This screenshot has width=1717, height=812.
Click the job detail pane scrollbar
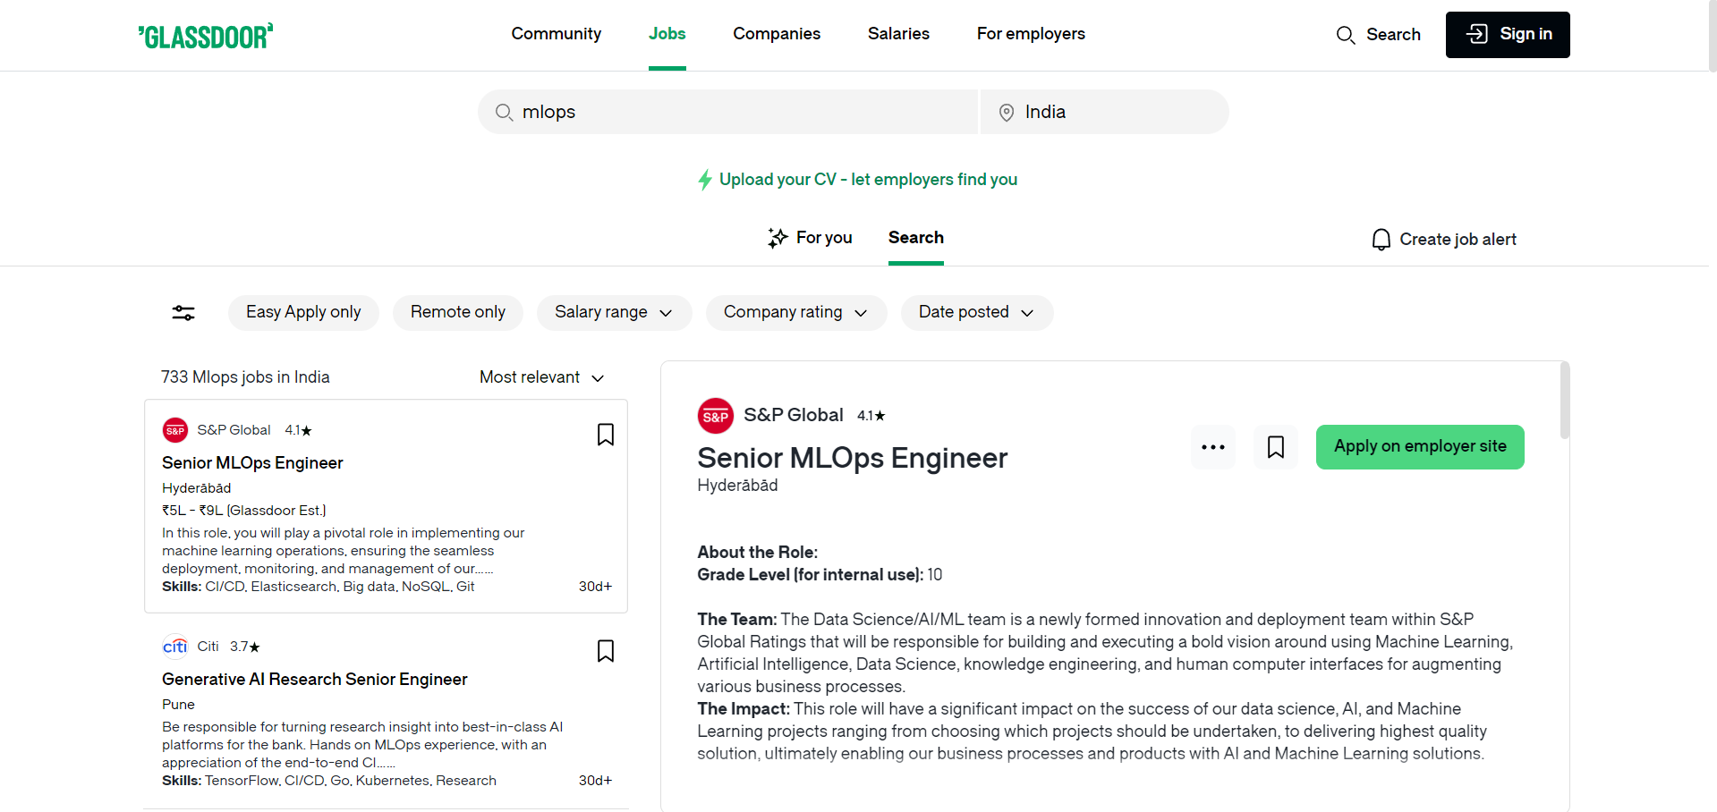(1565, 400)
